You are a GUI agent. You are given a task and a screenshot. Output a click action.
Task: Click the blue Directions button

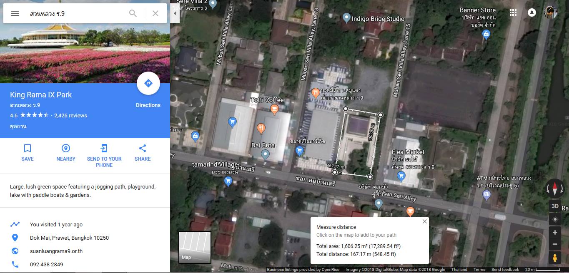coord(148,84)
